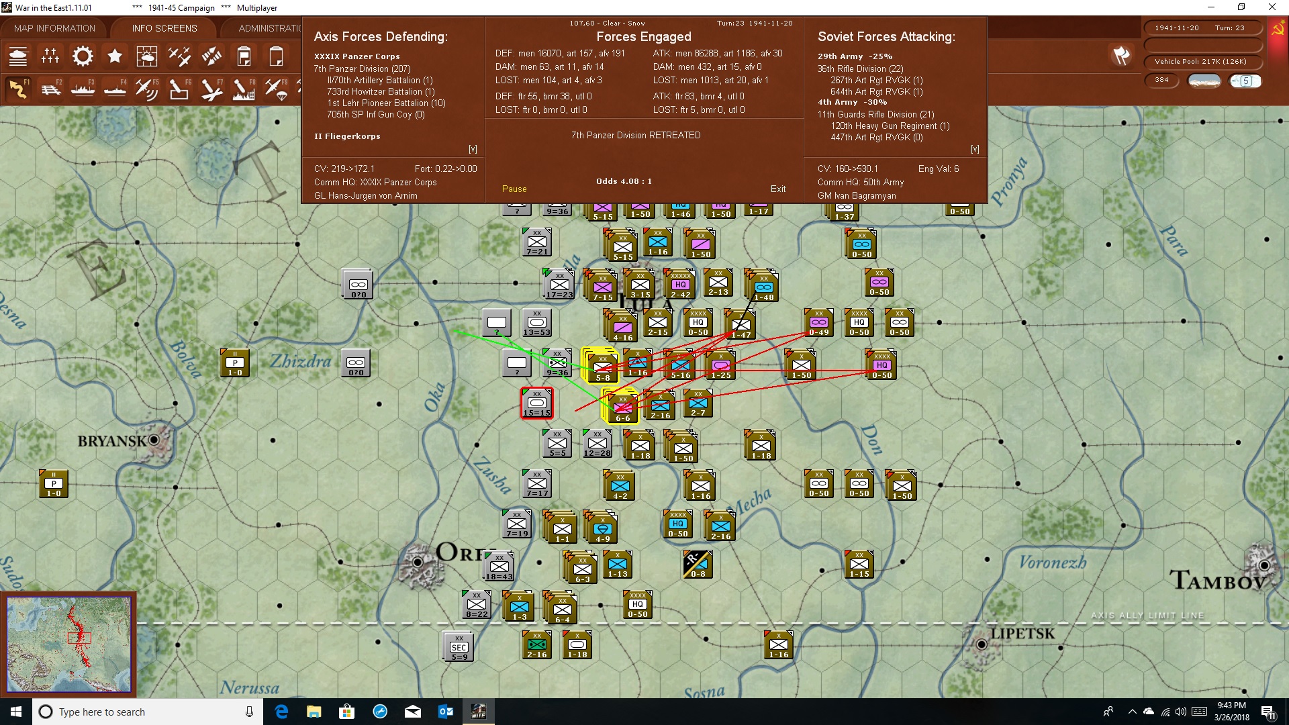This screenshot has height=725, width=1289.
Task: Select the 2-42 Soviet front HQ counter
Action: pos(680,284)
